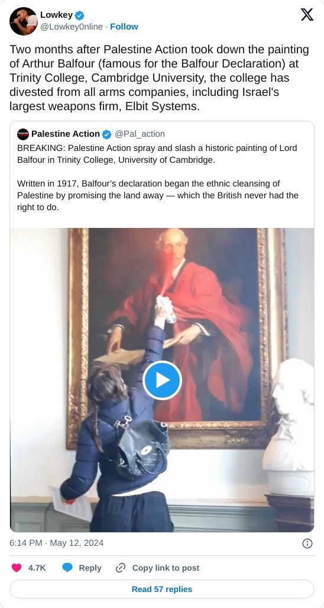Screen dimensions: 324x608
Task: Open the Read 57 replies button
Action: pos(162,589)
